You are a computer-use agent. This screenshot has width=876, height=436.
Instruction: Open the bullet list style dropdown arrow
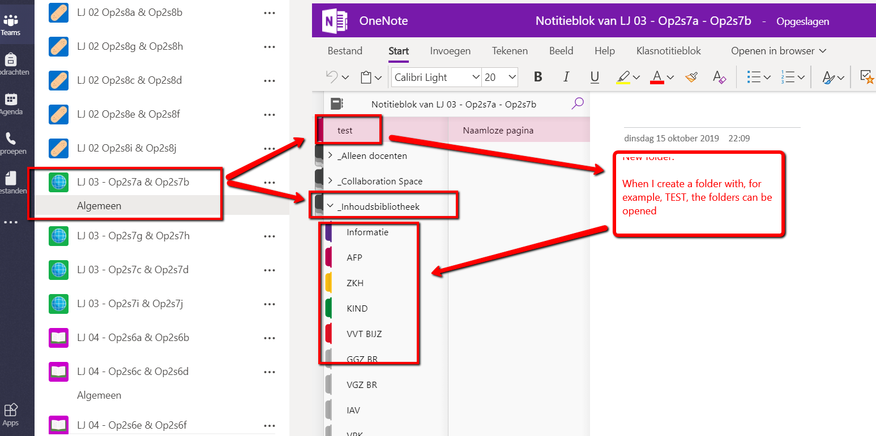(x=767, y=78)
